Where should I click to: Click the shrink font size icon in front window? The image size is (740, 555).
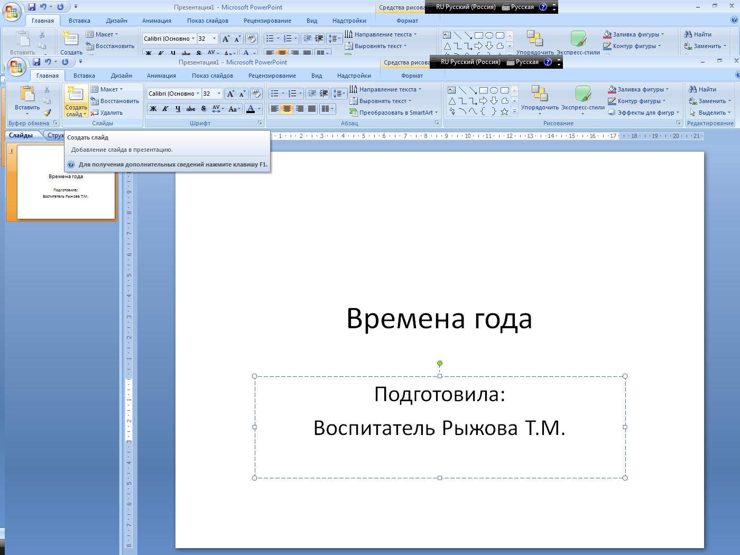(x=242, y=94)
